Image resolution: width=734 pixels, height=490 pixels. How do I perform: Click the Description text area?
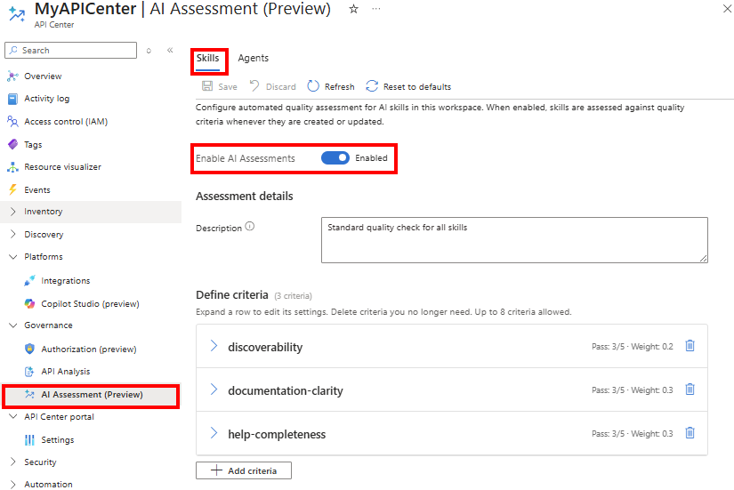coord(514,239)
